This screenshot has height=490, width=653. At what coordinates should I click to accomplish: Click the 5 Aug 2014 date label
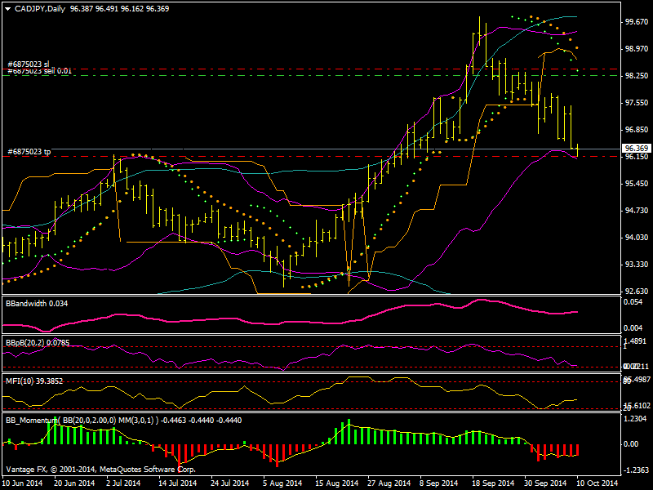pos(282,483)
